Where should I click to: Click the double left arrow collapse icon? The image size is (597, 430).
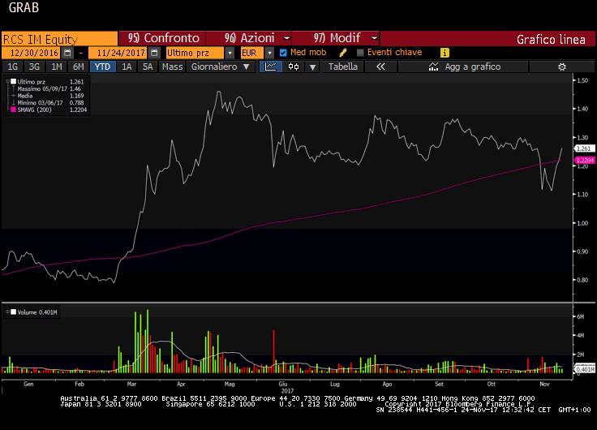coord(380,67)
